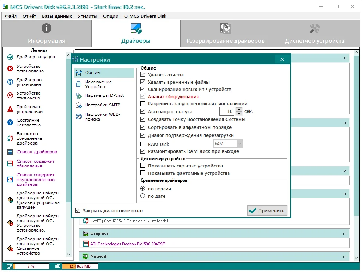Select по дате comparison radio button
Image resolution: width=362 pixels, height=272 pixels.
(x=143, y=196)
